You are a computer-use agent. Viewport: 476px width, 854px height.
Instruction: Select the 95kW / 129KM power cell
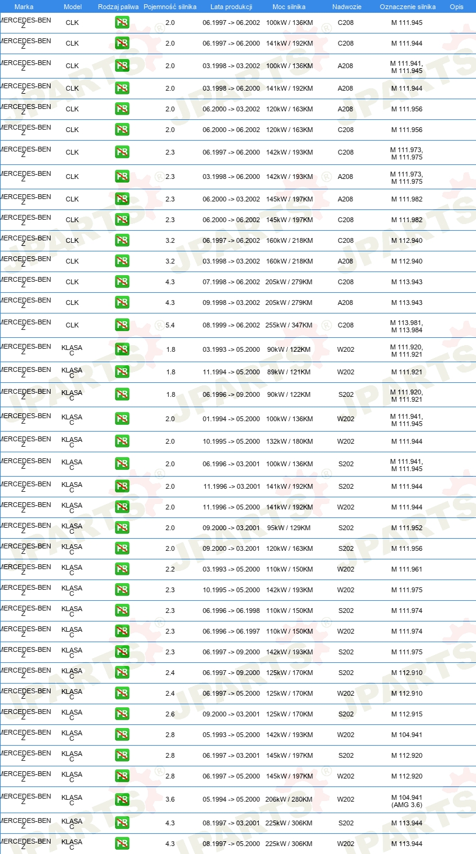point(289,528)
